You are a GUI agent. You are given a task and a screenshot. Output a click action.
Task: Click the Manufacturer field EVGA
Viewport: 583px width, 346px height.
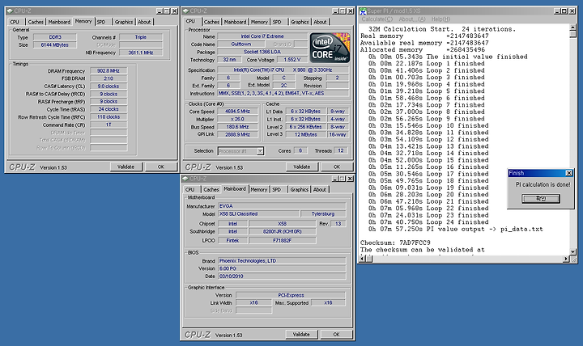(282, 206)
